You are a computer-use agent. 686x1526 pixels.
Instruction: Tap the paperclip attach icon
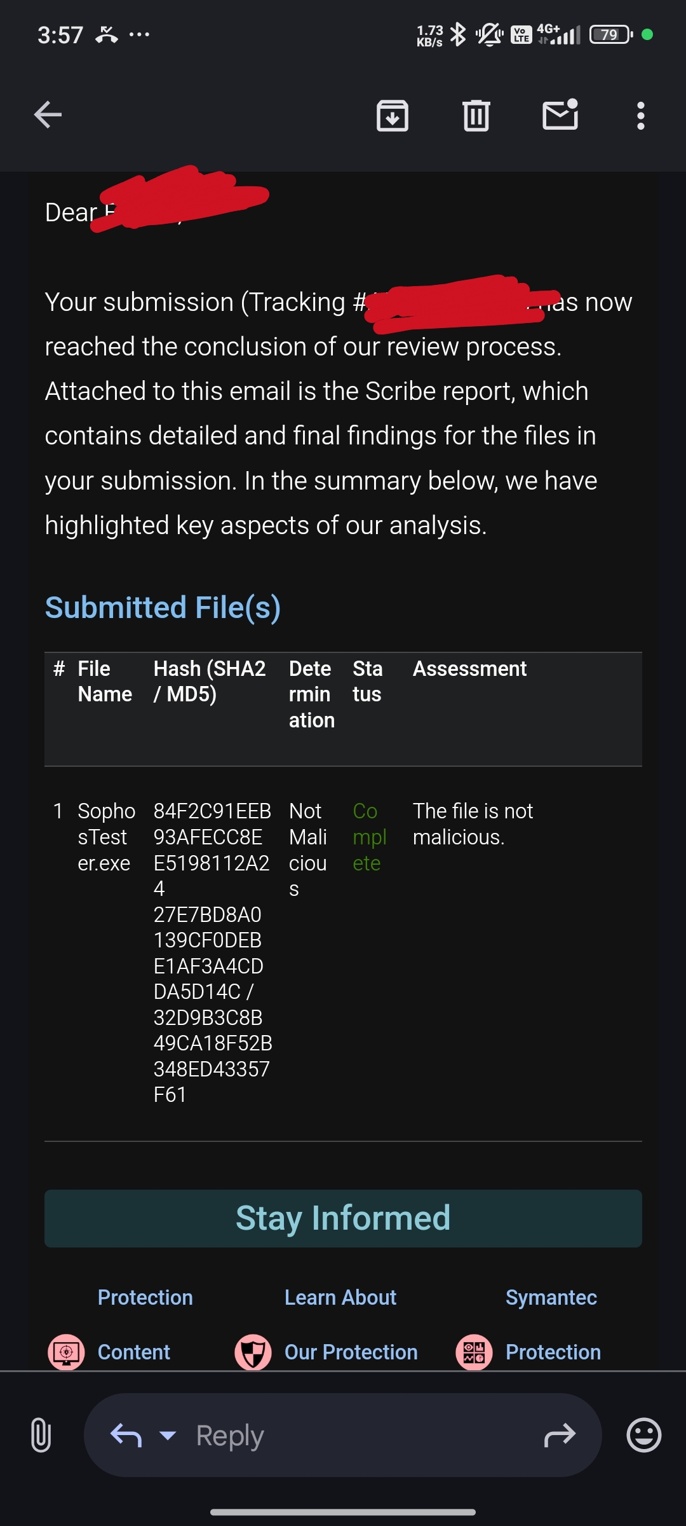(x=41, y=1435)
